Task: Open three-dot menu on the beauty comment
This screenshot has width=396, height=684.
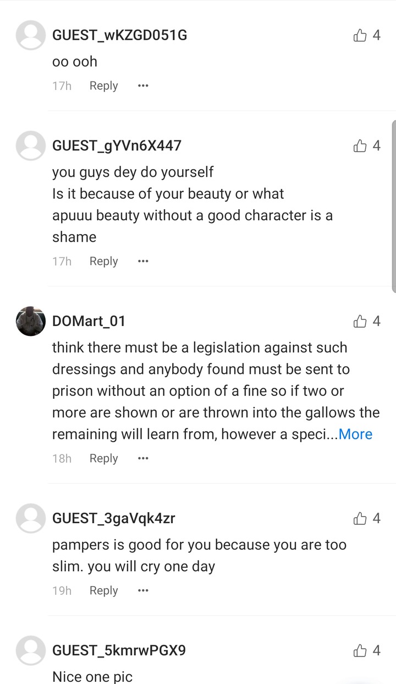Action: coord(143,262)
